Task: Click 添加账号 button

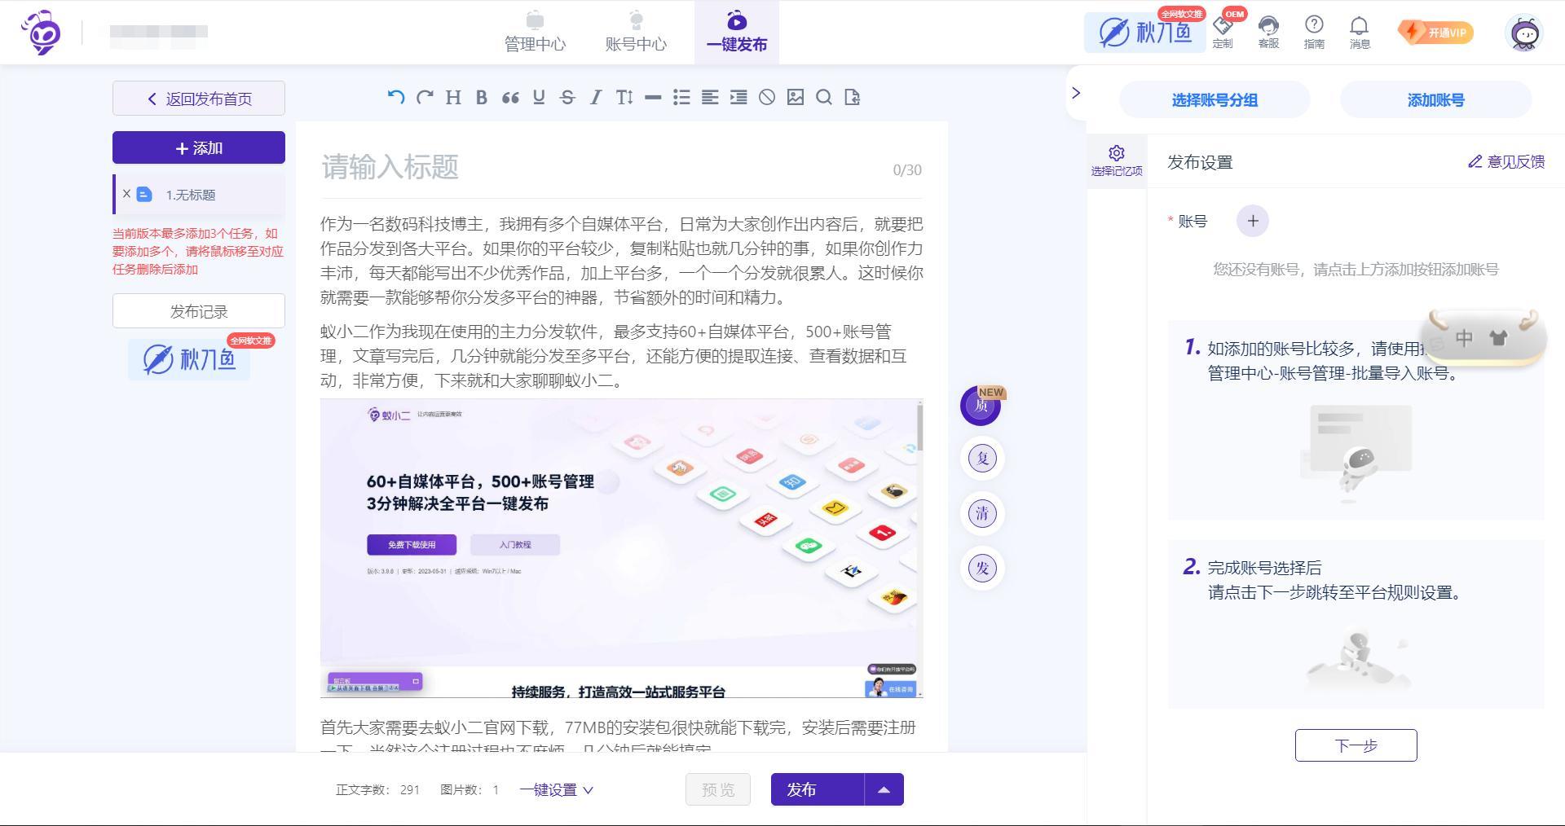Action: pos(1435,100)
